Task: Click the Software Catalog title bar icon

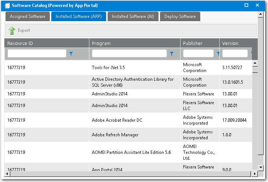Action: 7,5
